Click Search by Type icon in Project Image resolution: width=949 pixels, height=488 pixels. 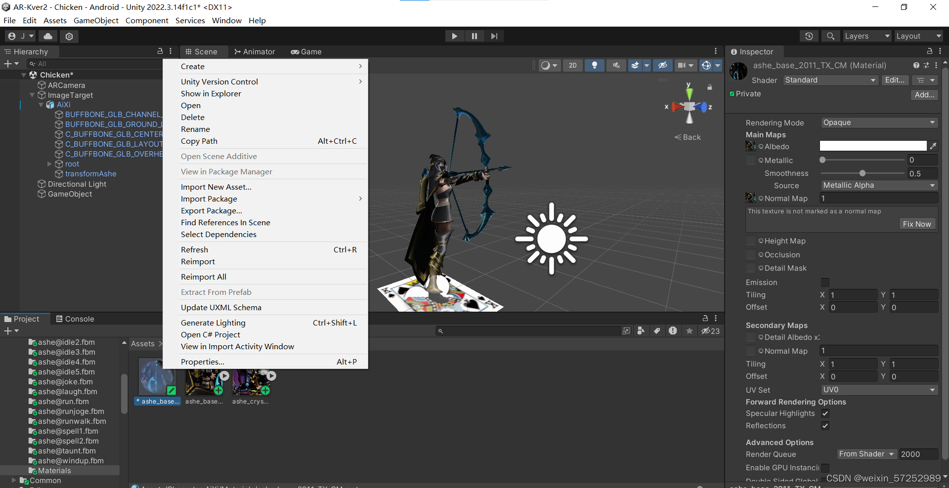click(x=641, y=331)
